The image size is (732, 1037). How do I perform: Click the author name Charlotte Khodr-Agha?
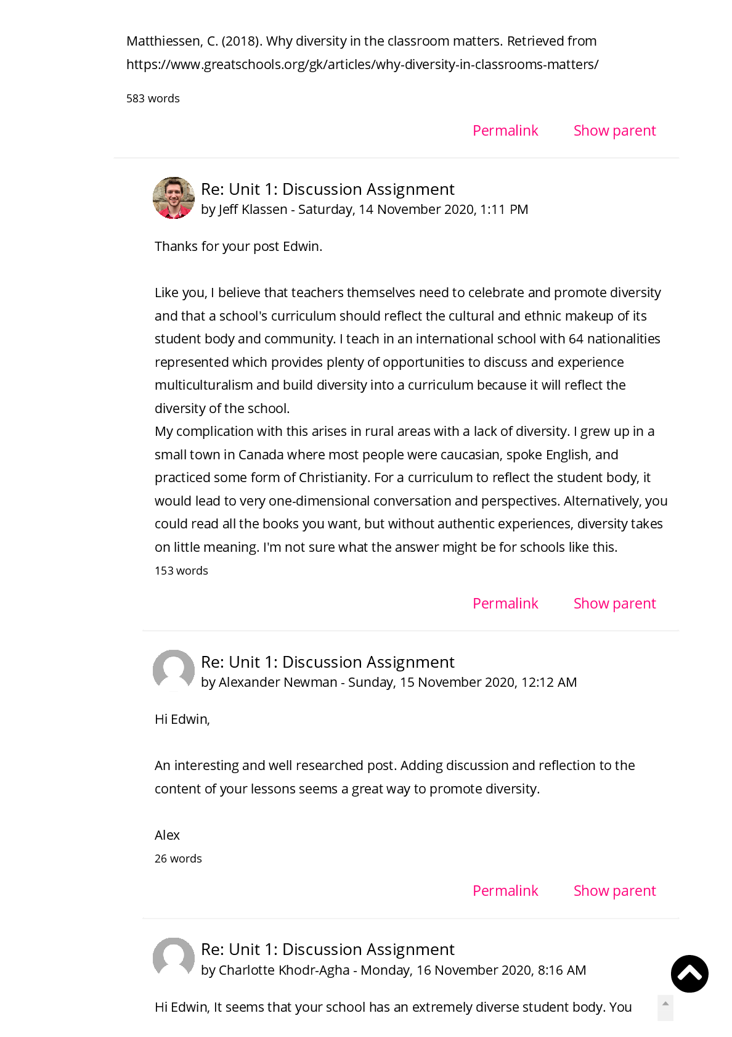[284, 970]
